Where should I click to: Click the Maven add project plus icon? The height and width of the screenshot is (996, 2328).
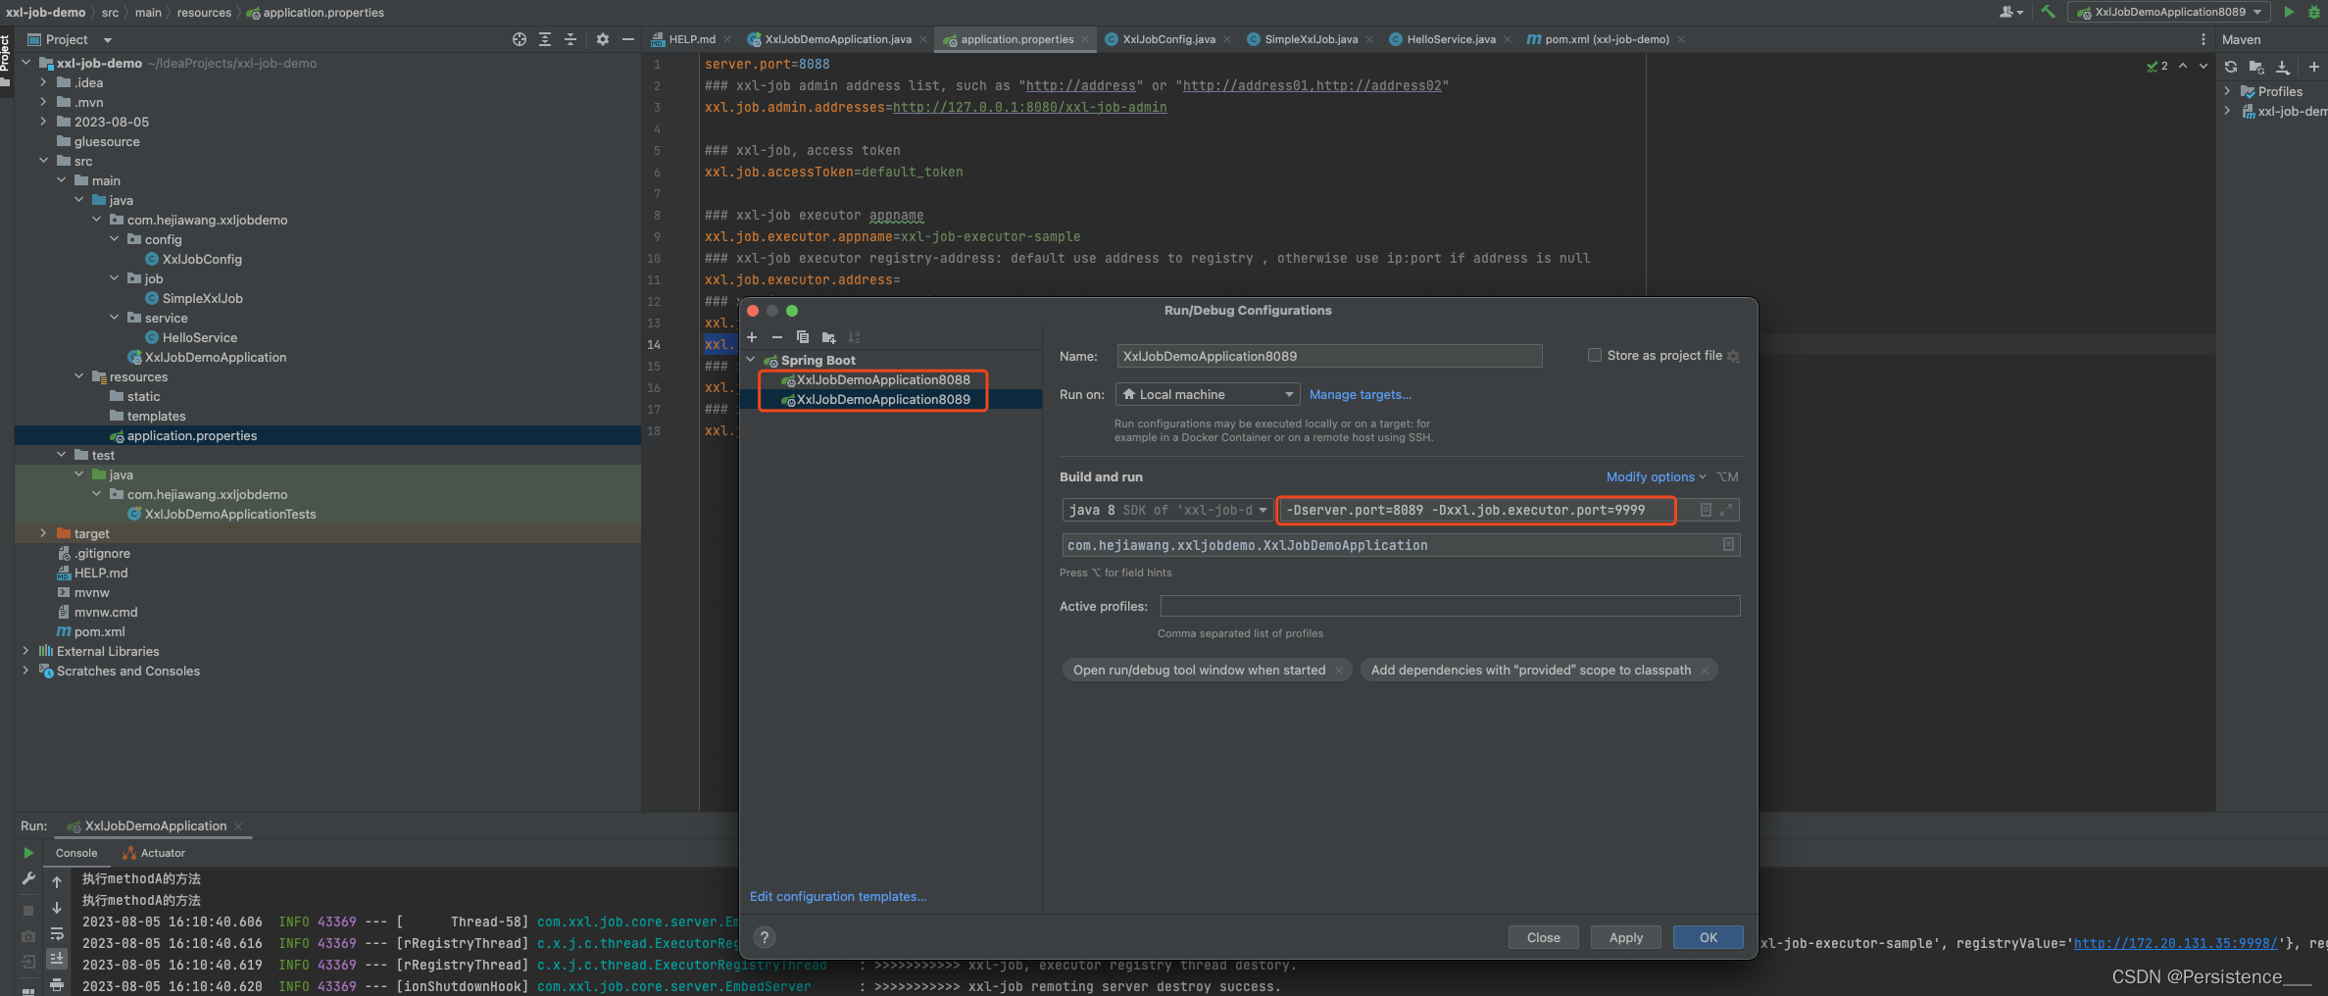[2314, 67]
